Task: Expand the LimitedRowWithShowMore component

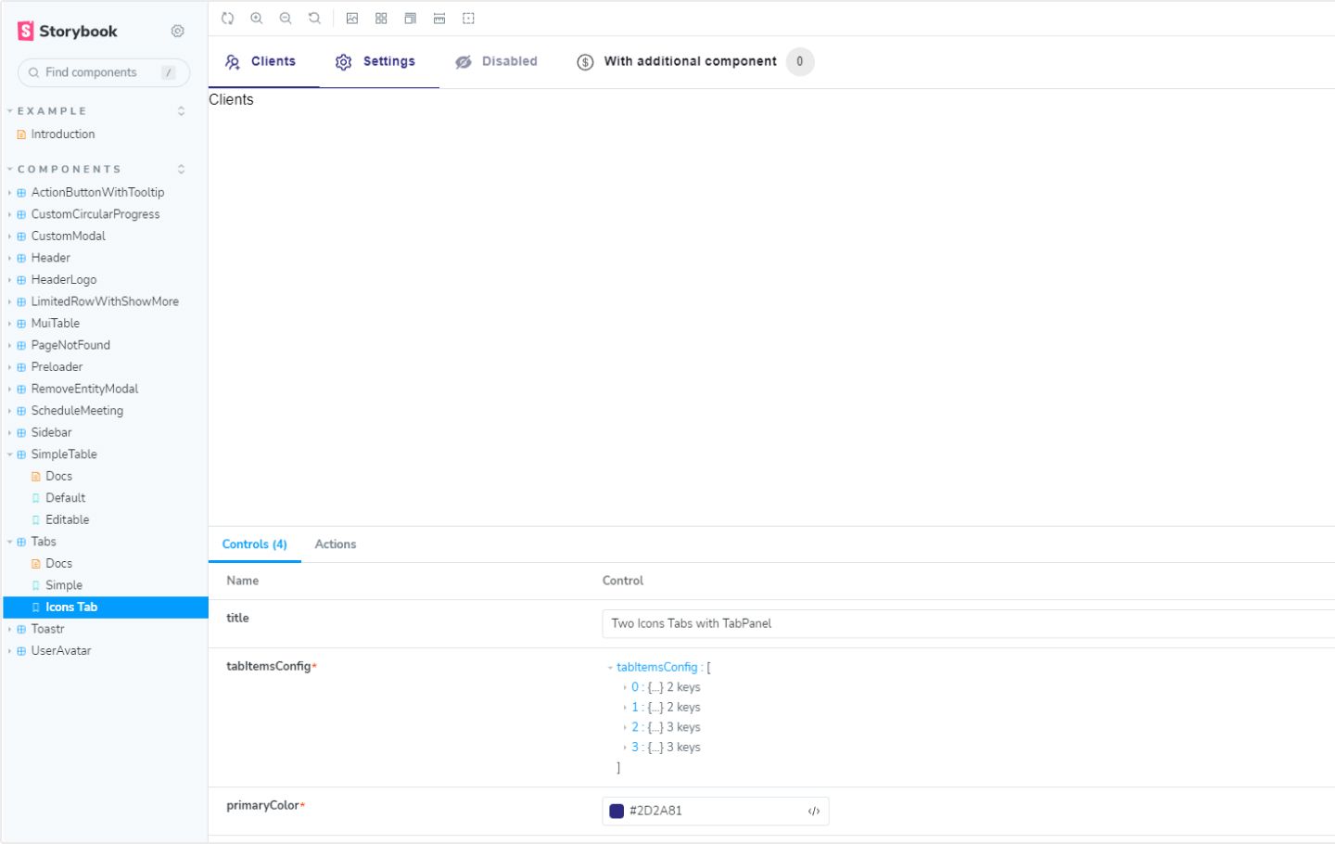Action: (x=105, y=301)
